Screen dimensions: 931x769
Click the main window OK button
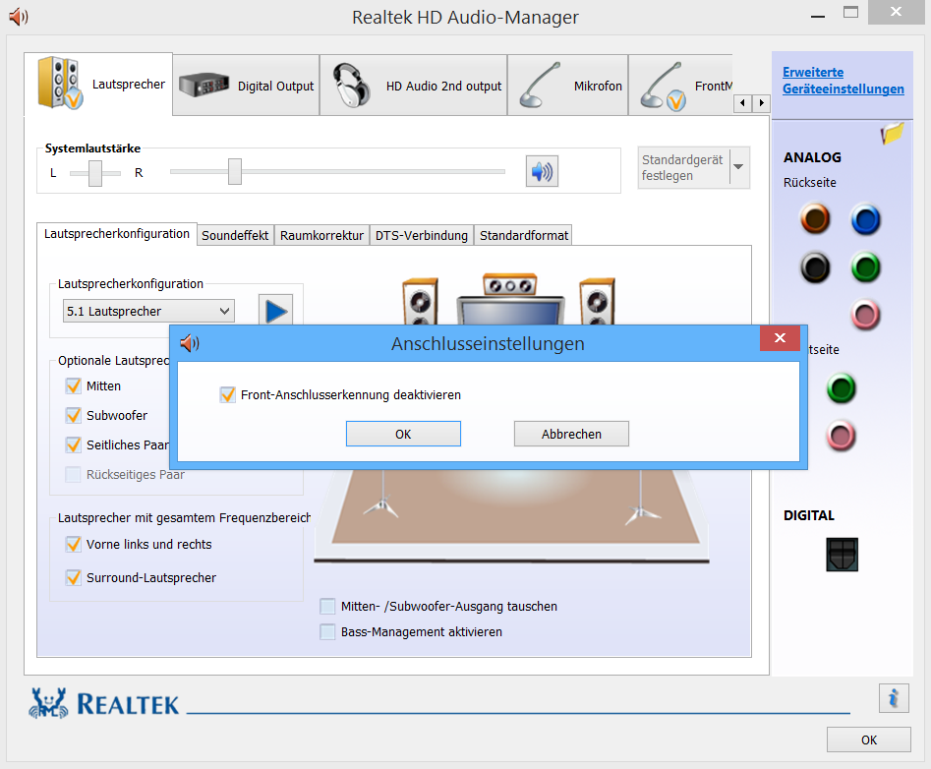coord(869,739)
